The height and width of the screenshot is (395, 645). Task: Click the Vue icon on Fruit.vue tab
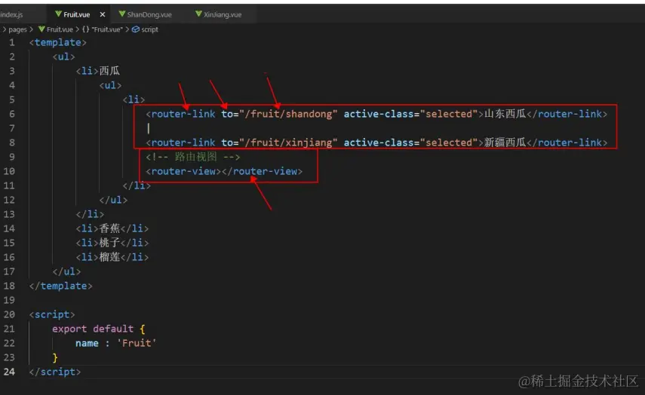[x=58, y=14]
